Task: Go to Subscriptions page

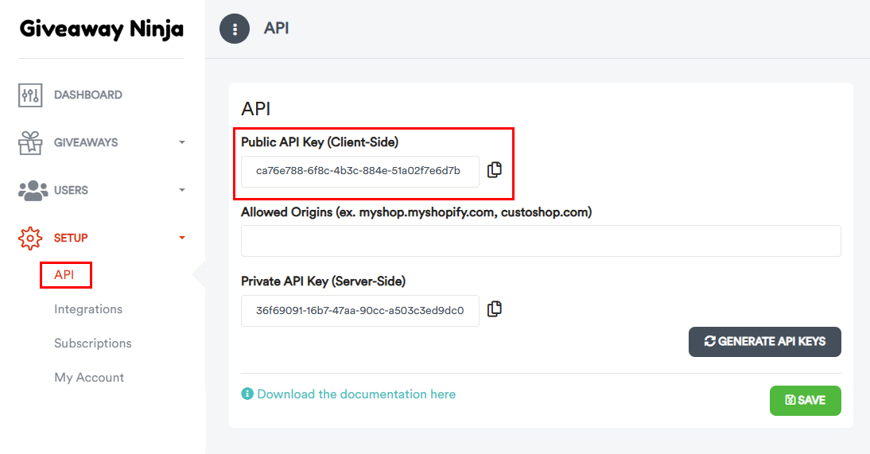Action: point(93,343)
